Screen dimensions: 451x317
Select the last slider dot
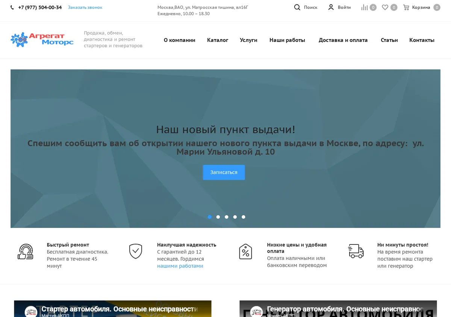244,217
